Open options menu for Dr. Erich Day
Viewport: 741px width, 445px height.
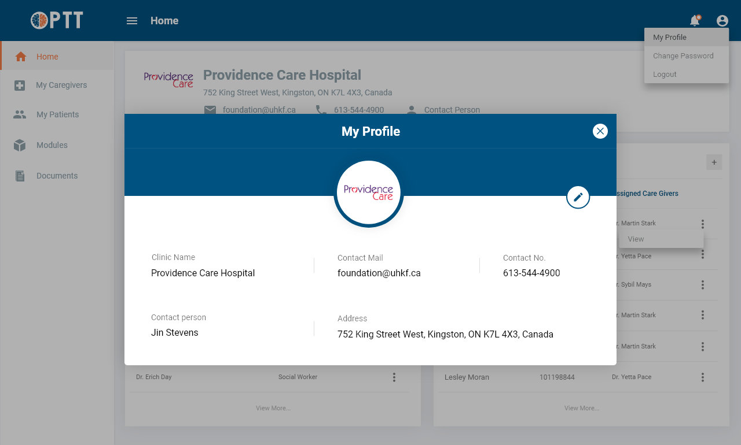(x=394, y=377)
